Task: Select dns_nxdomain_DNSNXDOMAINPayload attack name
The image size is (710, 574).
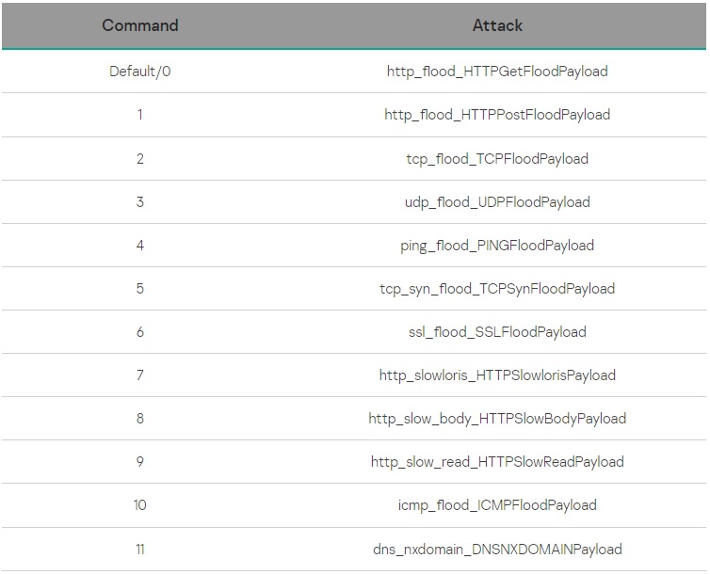Action: click(497, 549)
